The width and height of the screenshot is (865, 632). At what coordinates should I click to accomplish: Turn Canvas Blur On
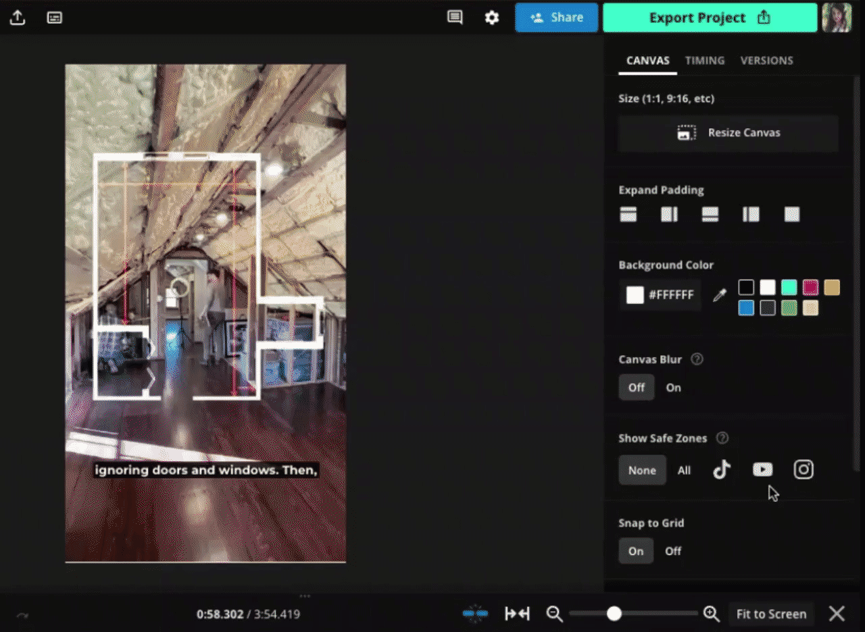click(x=673, y=388)
